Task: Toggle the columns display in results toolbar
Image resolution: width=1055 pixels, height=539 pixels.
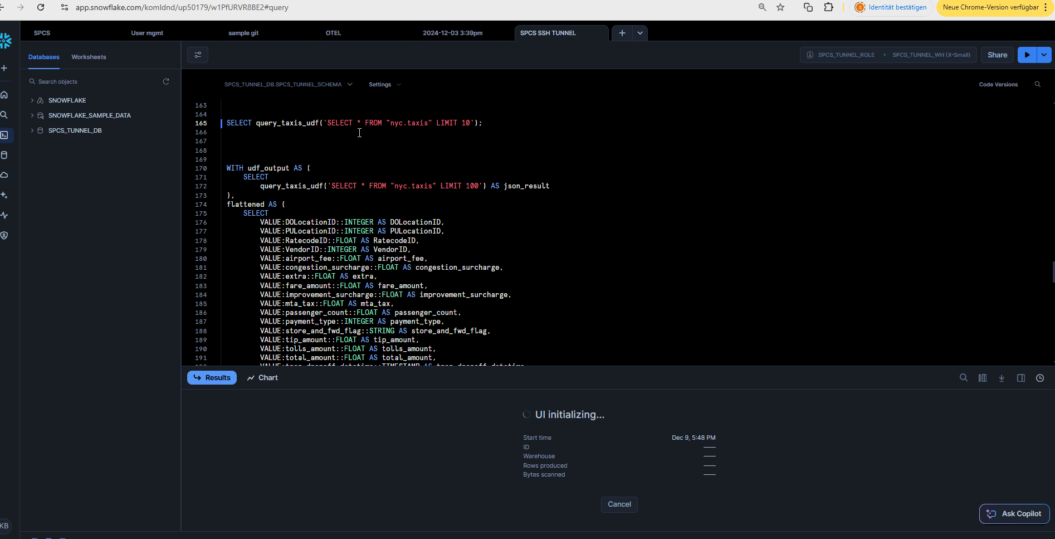Action: coord(983,377)
